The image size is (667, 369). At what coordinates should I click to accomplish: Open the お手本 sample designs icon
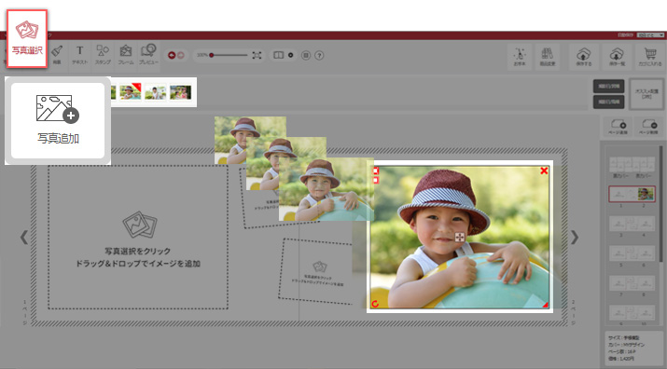(520, 57)
